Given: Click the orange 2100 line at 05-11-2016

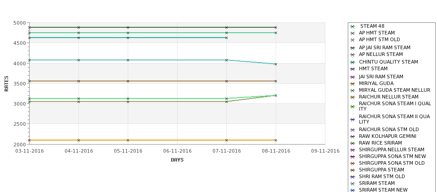Looking at the screenshot, I should pyautogui.click(x=128, y=140).
